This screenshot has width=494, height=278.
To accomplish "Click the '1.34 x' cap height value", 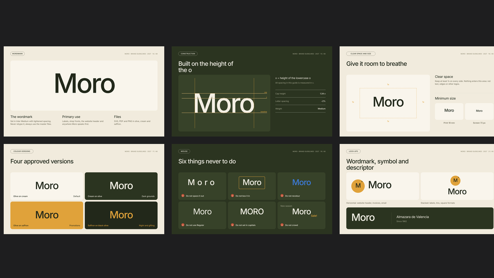I will (323, 94).
